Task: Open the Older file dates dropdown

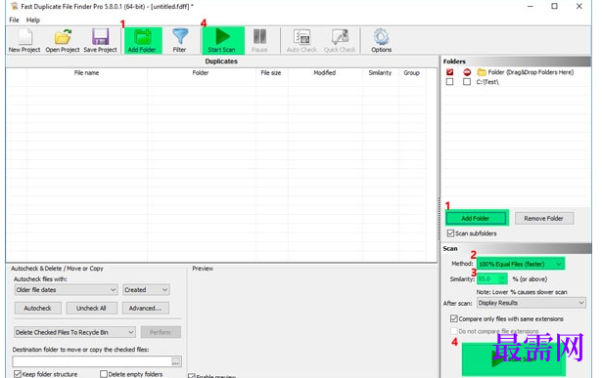Action: (x=66, y=290)
